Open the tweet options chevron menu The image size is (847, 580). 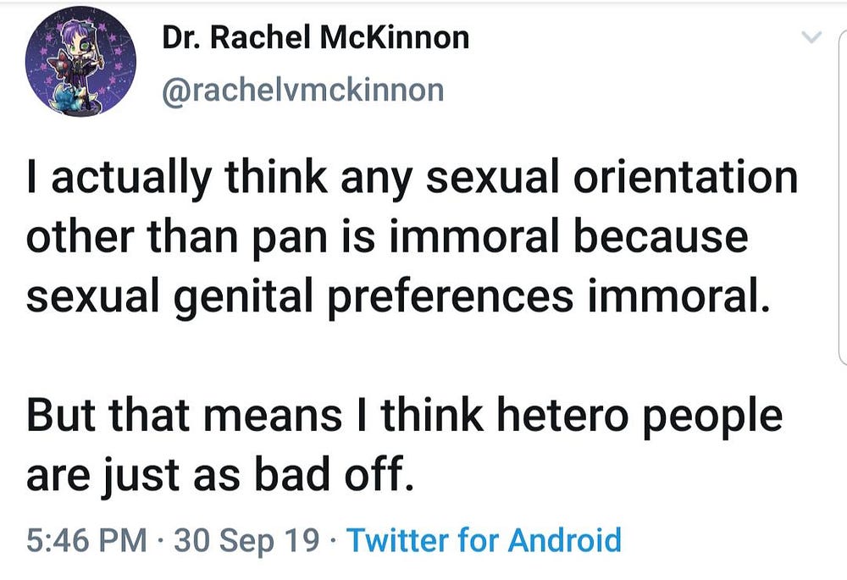pos(811,37)
